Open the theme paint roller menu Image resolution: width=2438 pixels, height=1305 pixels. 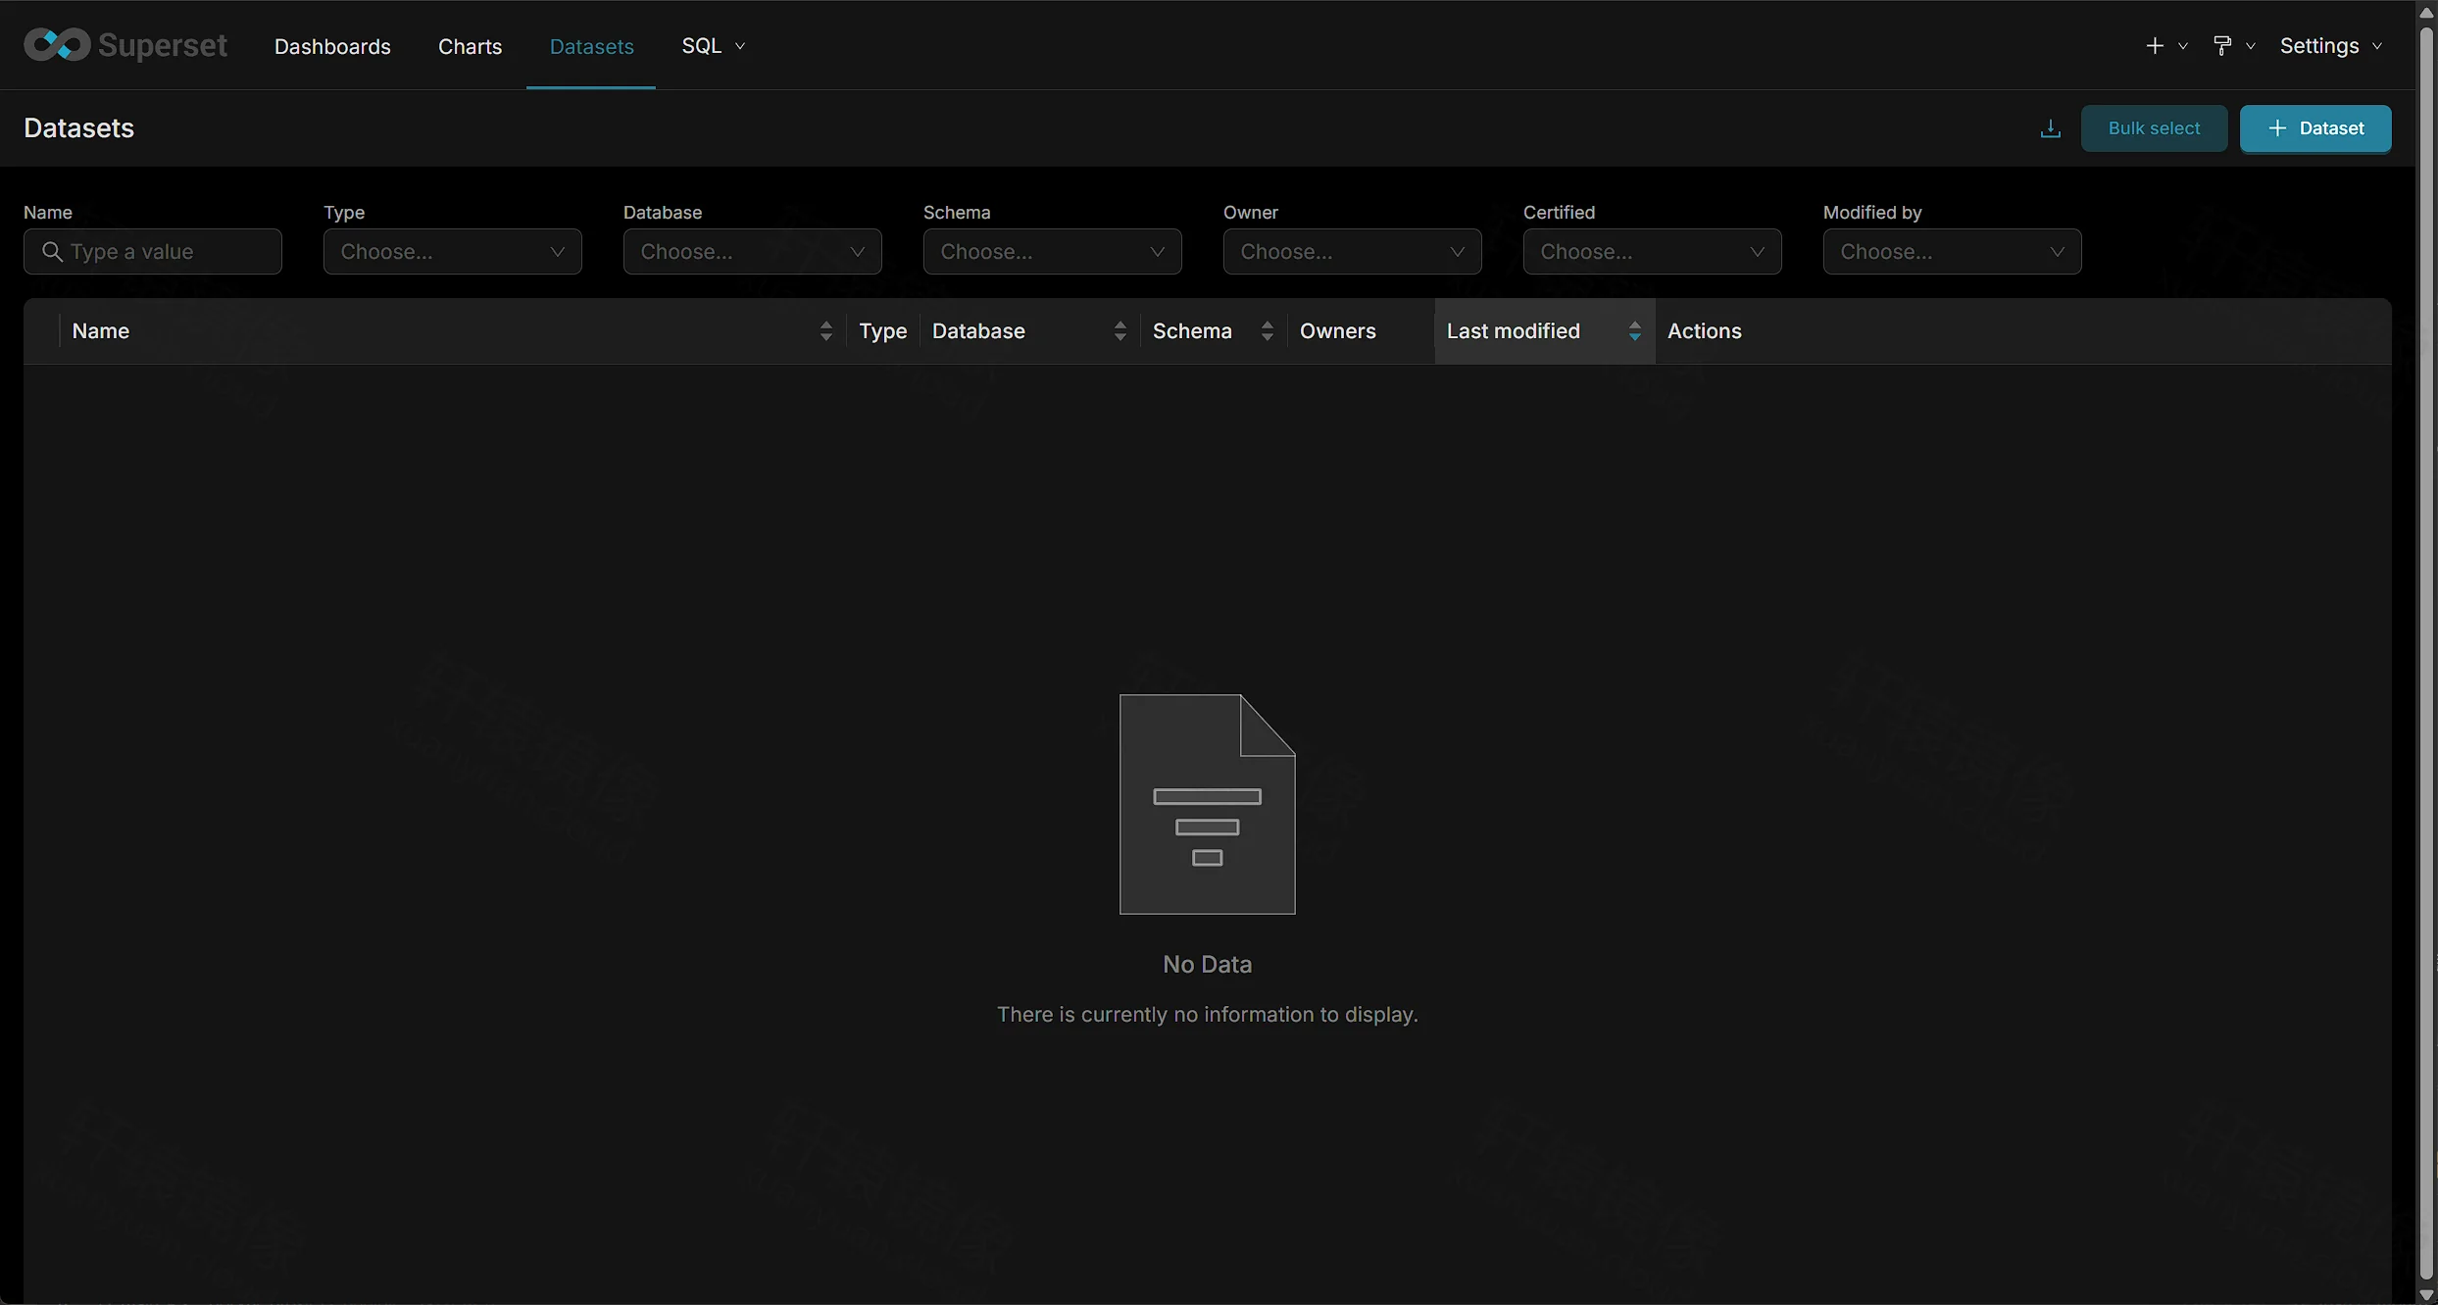tap(2222, 46)
